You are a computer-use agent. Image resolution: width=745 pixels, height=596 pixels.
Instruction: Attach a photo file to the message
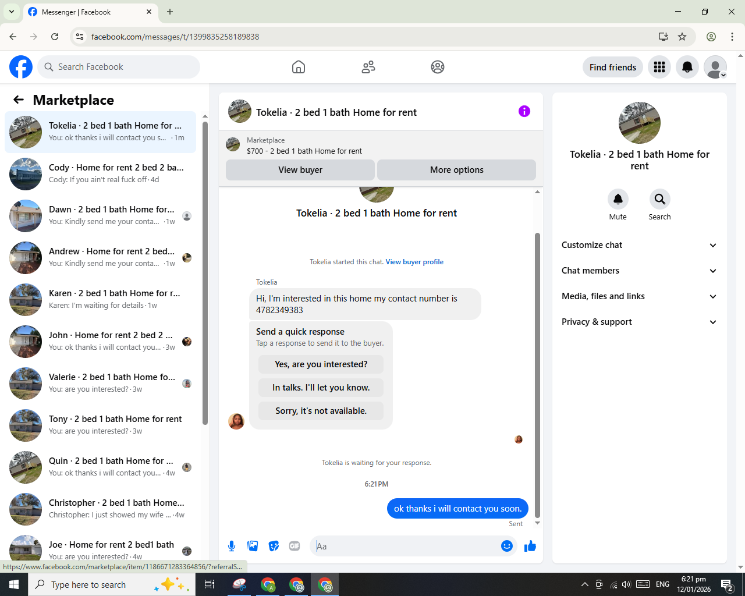[253, 546]
